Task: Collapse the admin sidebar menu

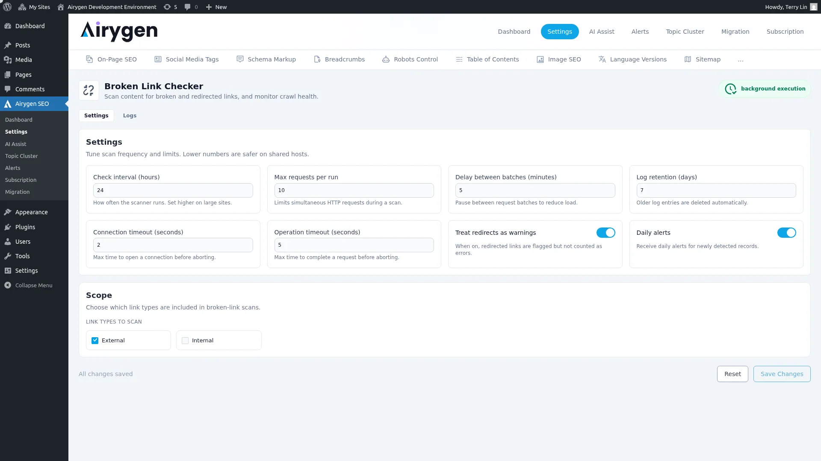Action: pyautogui.click(x=34, y=285)
